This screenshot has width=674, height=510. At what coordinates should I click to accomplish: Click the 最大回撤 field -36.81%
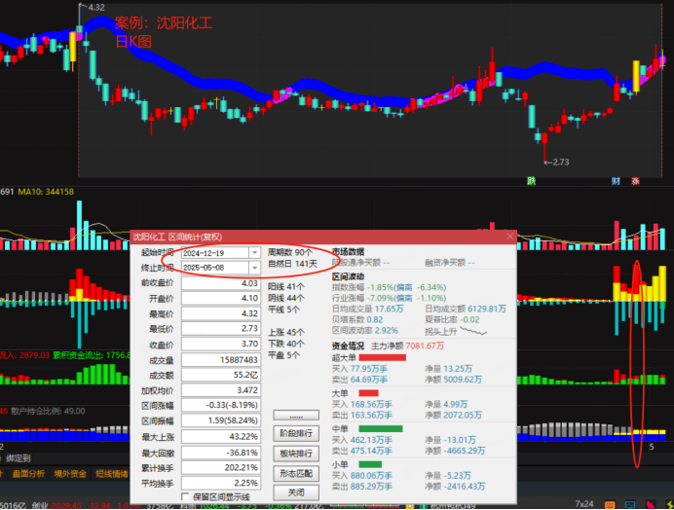click(x=221, y=453)
